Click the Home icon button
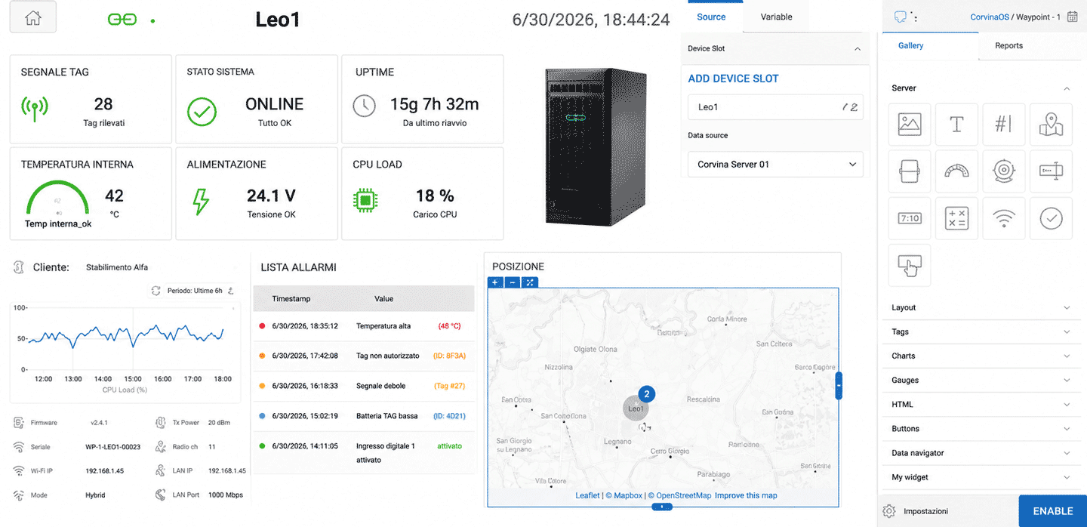1087x527 pixels. (33, 19)
